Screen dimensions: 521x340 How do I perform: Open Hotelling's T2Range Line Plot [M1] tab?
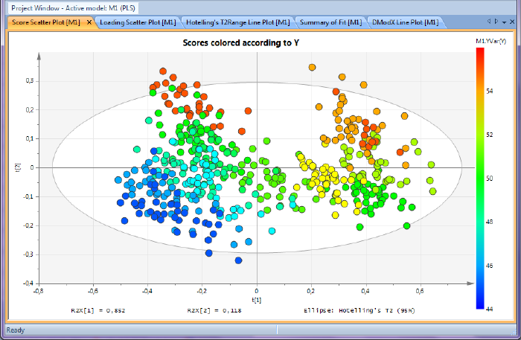237,22
